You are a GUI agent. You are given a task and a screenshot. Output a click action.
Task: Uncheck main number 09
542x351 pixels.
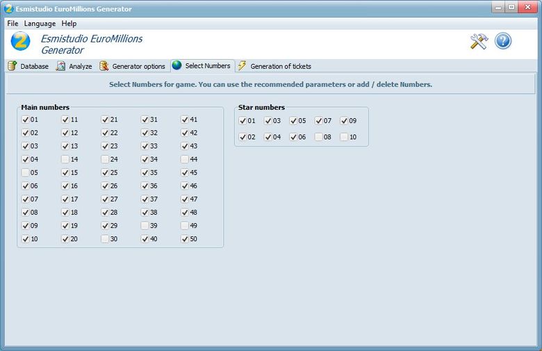point(25,226)
